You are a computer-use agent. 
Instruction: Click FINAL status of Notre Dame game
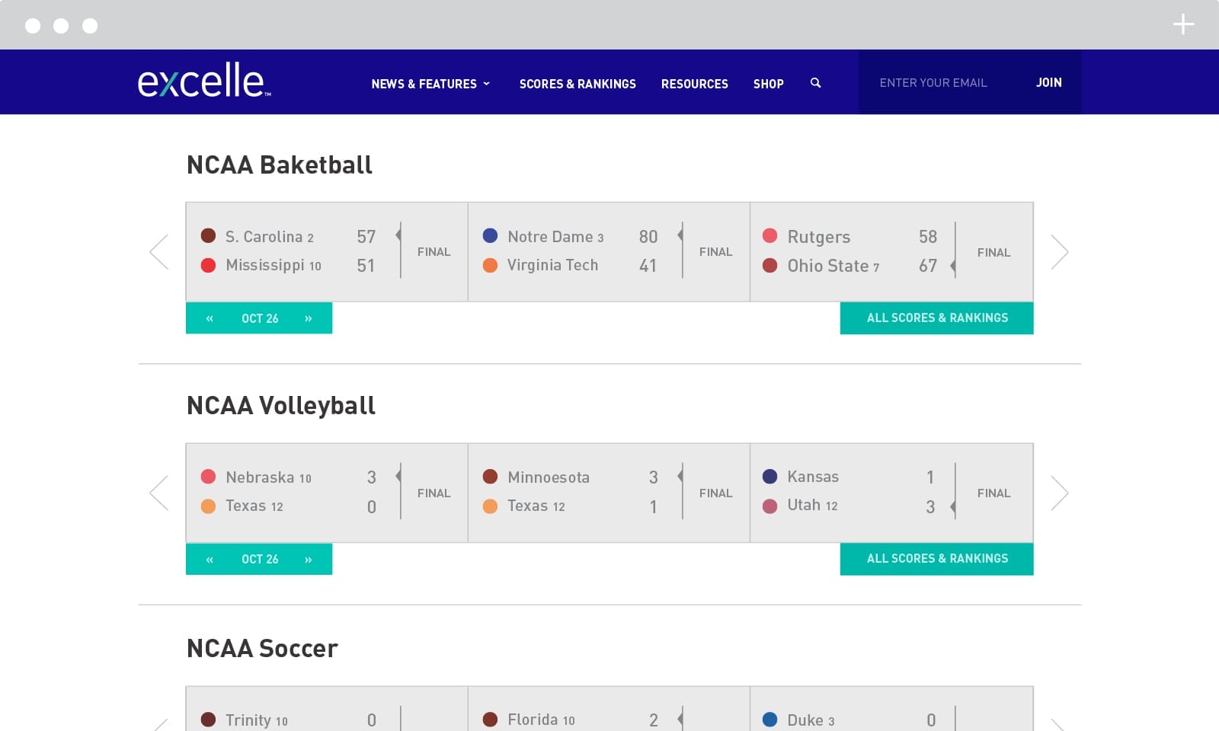715,252
